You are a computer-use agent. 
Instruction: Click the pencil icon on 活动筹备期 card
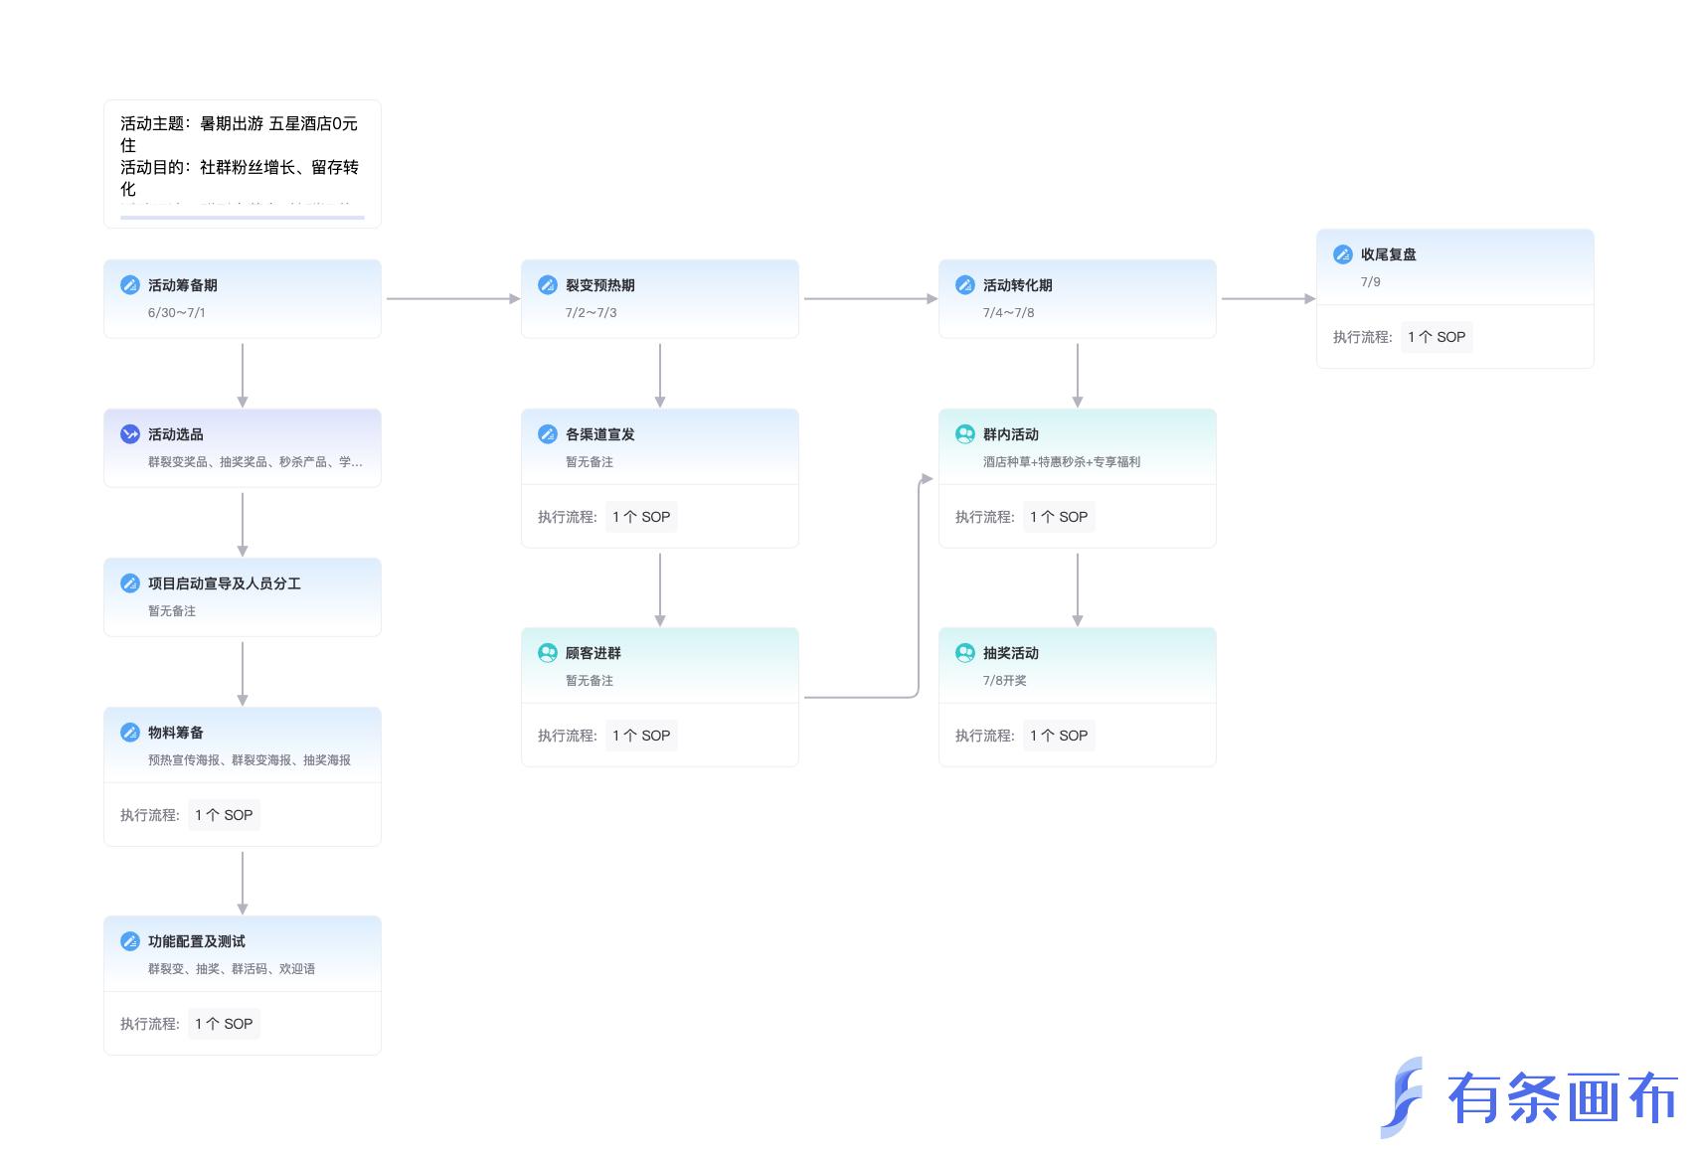point(130,285)
